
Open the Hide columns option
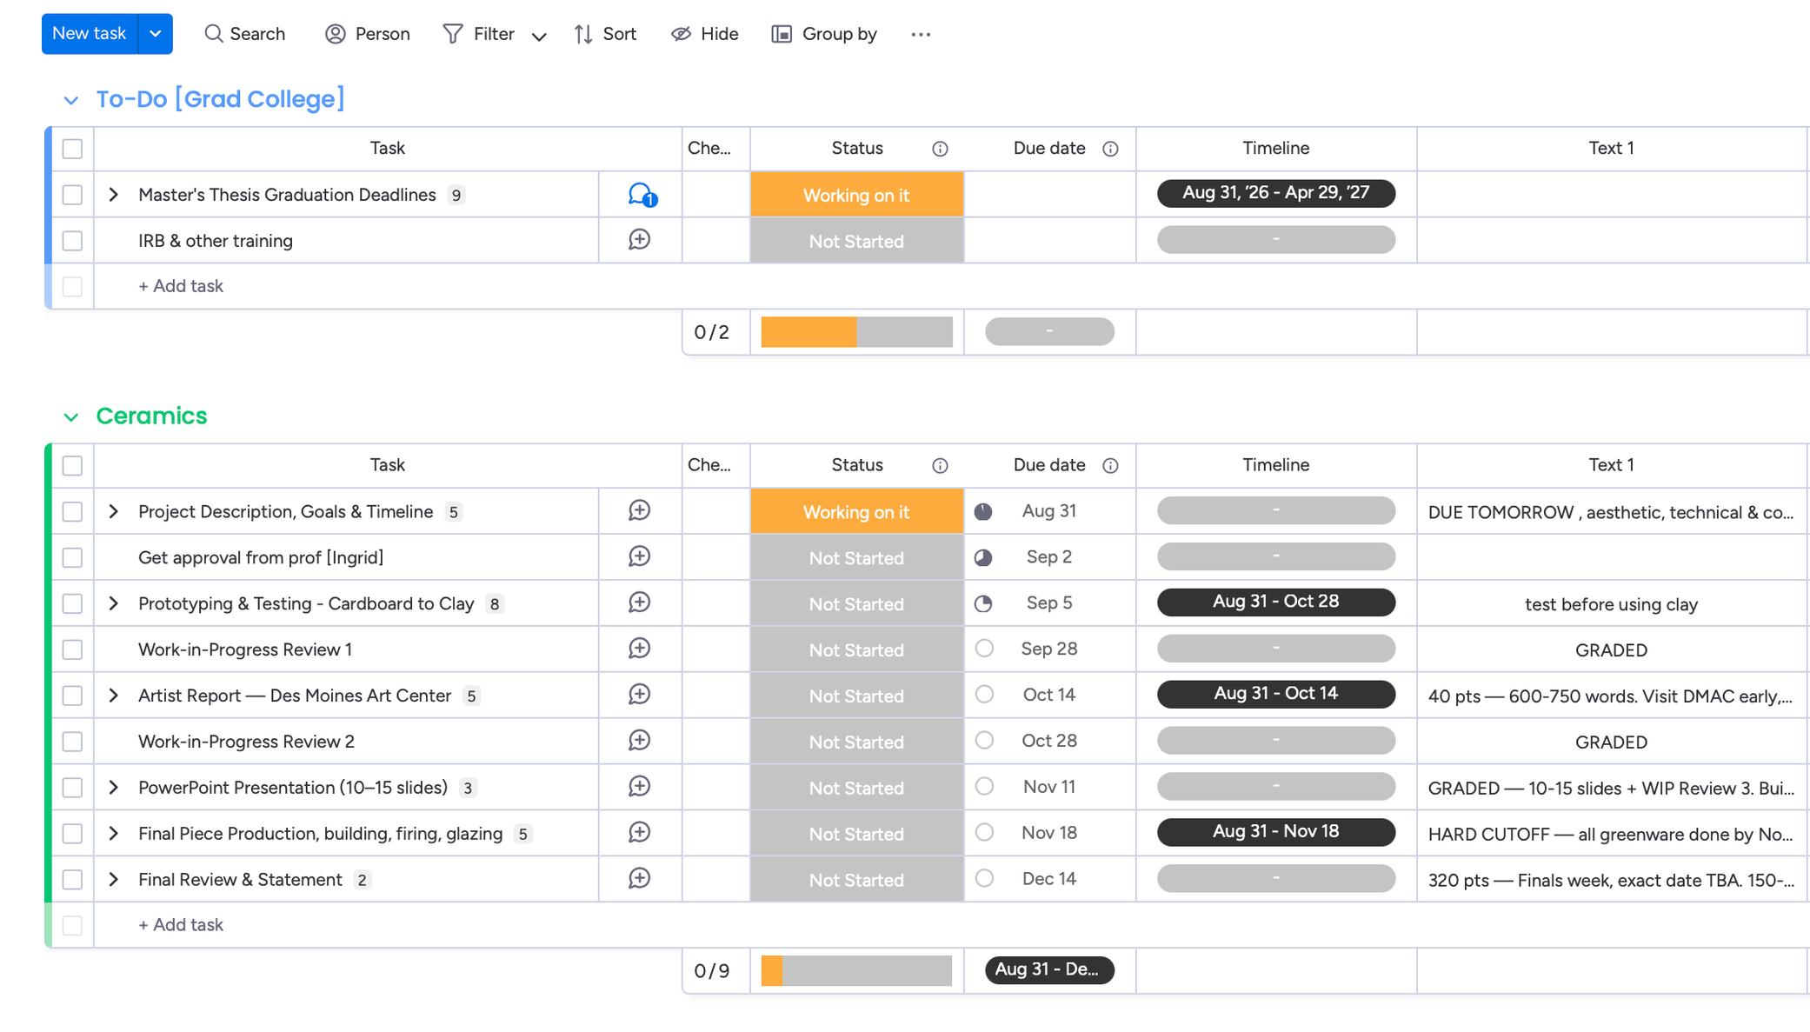pyautogui.click(x=704, y=34)
